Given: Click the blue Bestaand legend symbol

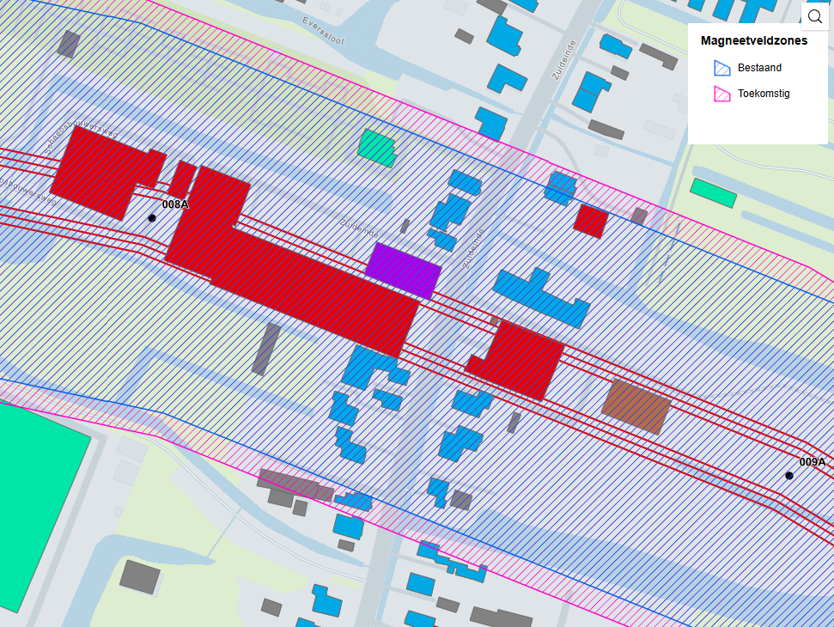Looking at the screenshot, I should pos(721,68).
